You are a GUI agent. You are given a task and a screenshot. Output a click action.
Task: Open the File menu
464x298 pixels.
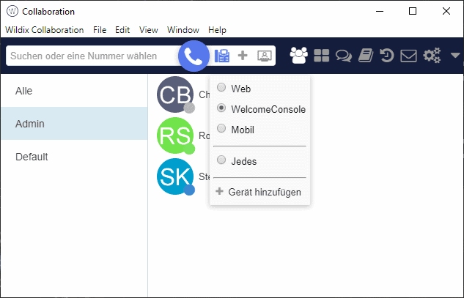click(100, 30)
